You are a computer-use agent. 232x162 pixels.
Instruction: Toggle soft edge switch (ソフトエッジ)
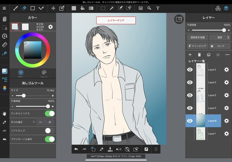[x=50, y=131]
